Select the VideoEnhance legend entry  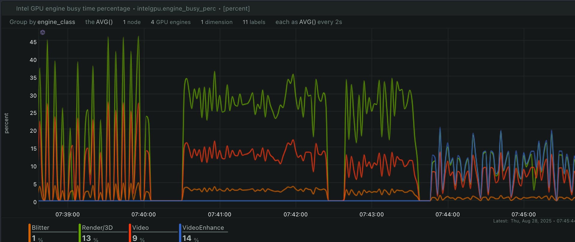click(x=203, y=228)
